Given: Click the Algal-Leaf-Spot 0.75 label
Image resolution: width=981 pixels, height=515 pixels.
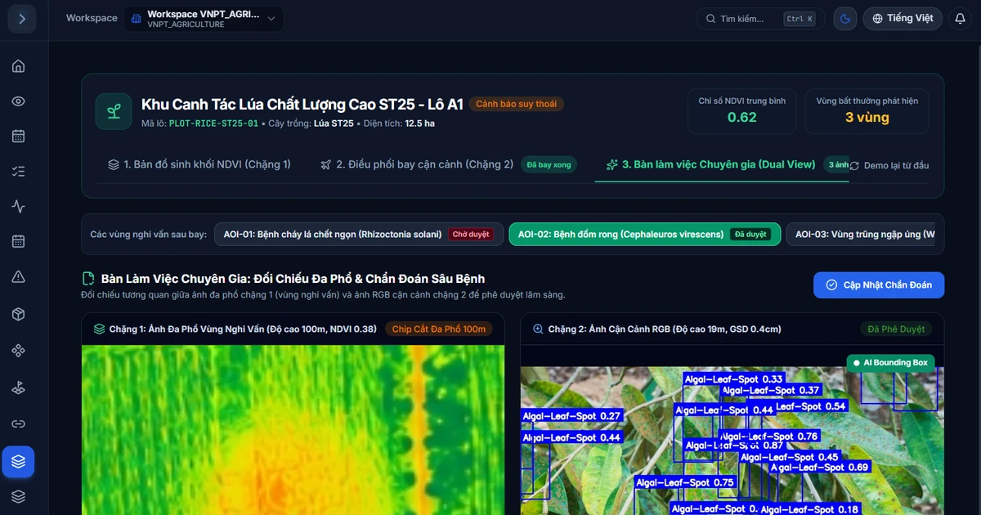Looking at the screenshot, I should 685,483.
